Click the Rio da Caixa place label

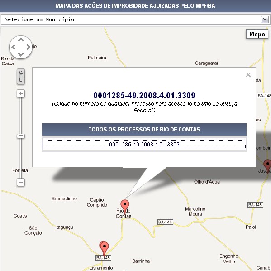coord(8,61)
